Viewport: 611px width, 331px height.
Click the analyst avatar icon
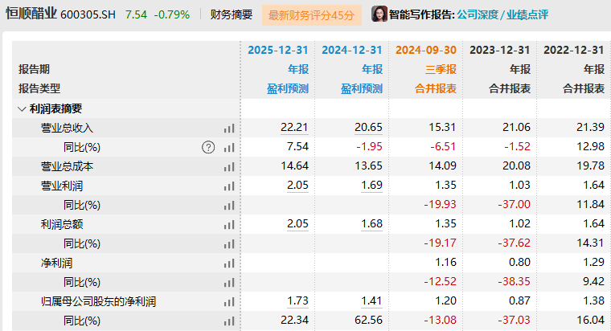[x=379, y=14]
